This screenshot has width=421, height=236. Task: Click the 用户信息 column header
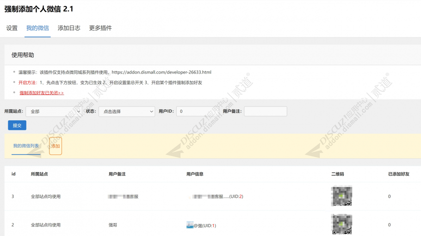[195, 174]
